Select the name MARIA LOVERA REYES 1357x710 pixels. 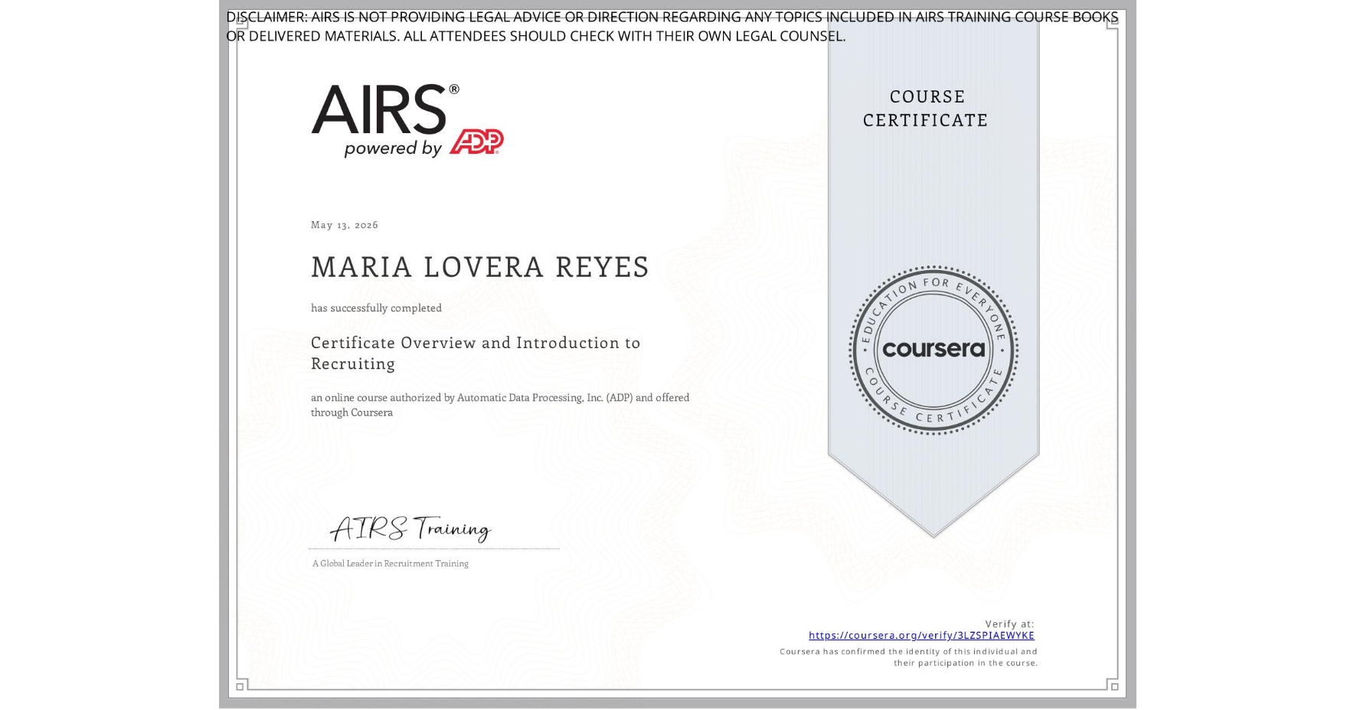480,267
